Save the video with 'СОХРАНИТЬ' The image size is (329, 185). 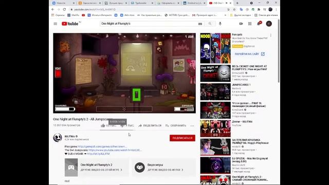[176, 125]
